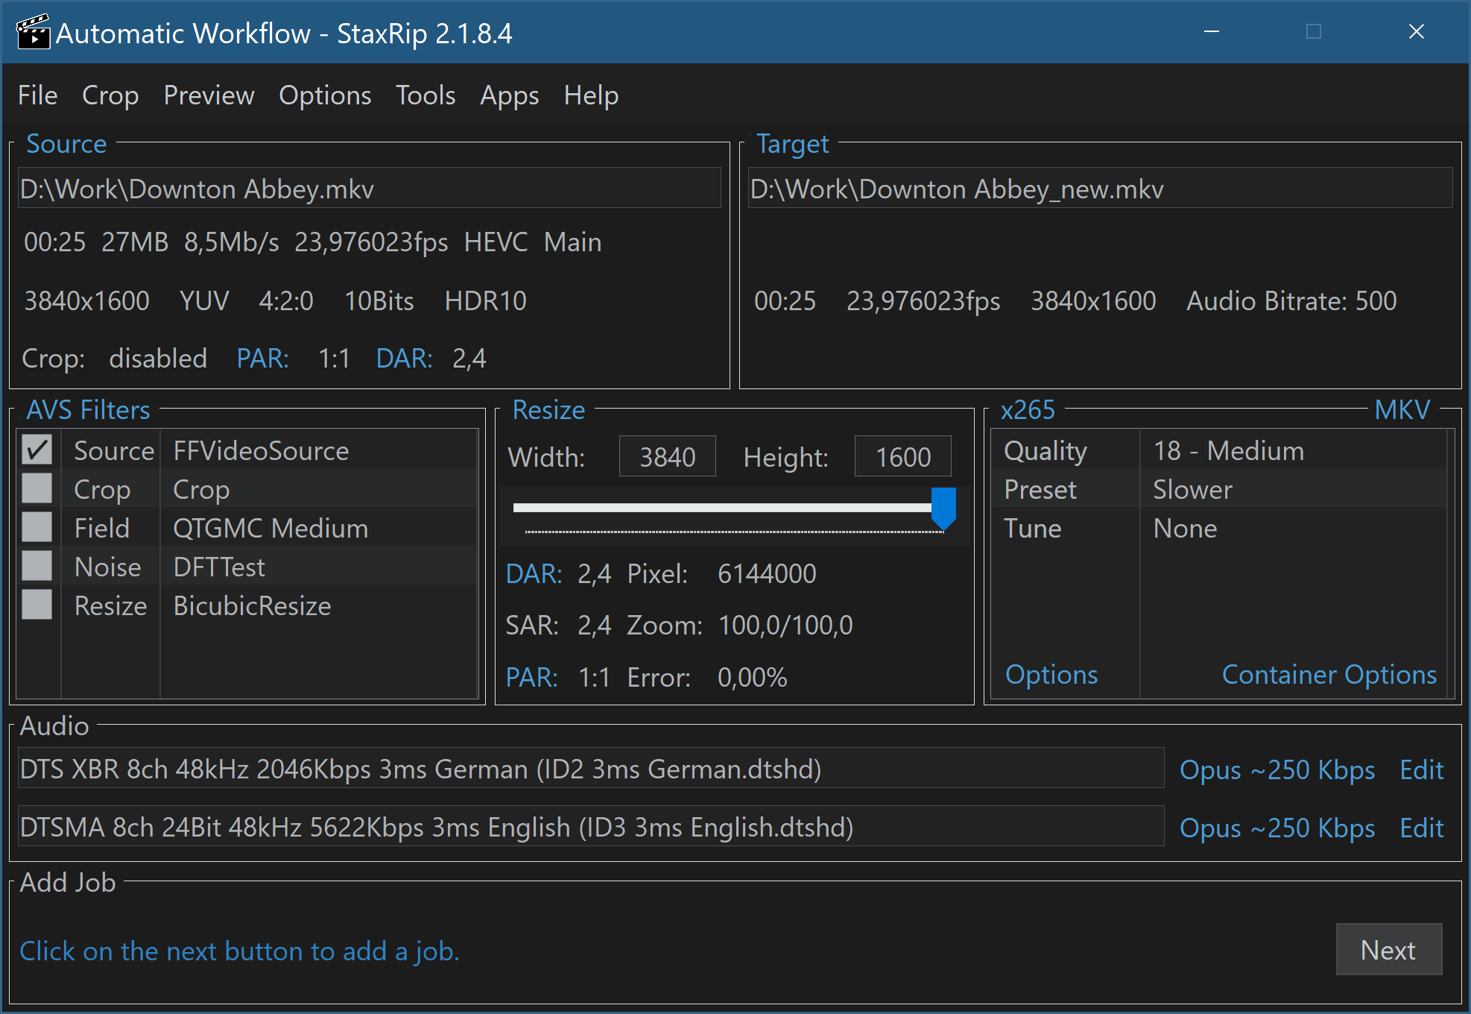
Task: Open the File menu
Action: [x=37, y=95]
